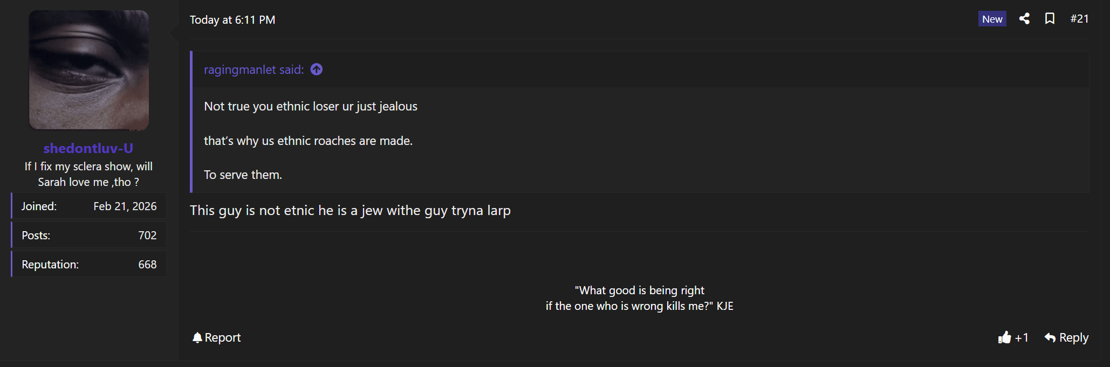Like the post with the thumbs-up icon
Image resolution: width=1110 pixels, height=367 pixels.
(1004, 338)
